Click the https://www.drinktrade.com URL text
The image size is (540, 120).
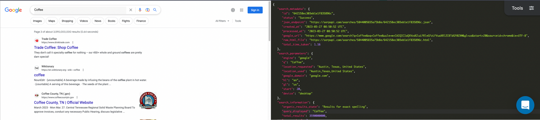click(56, 42)
